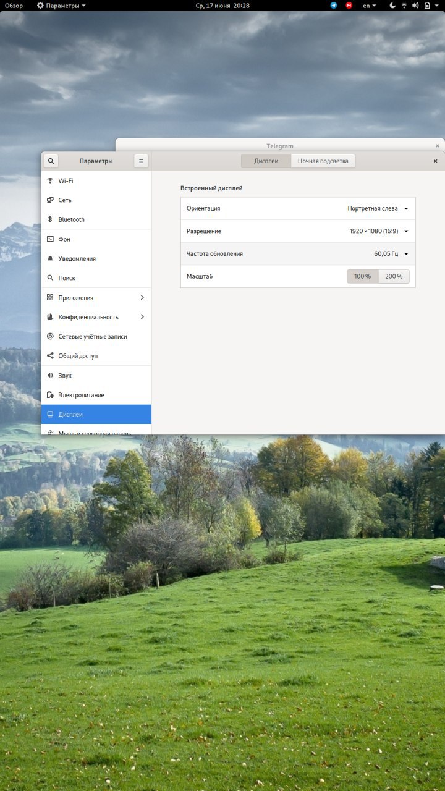
Task: Click the magnifier icon beside Поиск
Action: click(x=50, y=278)
